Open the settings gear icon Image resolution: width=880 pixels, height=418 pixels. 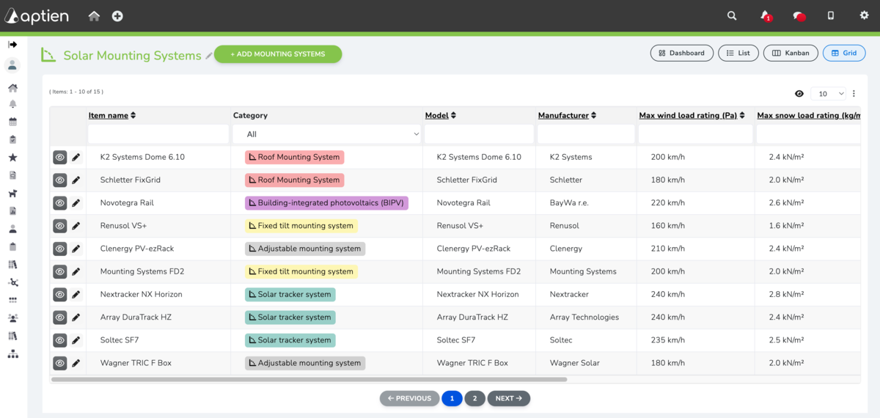click(x=864, y=16)
